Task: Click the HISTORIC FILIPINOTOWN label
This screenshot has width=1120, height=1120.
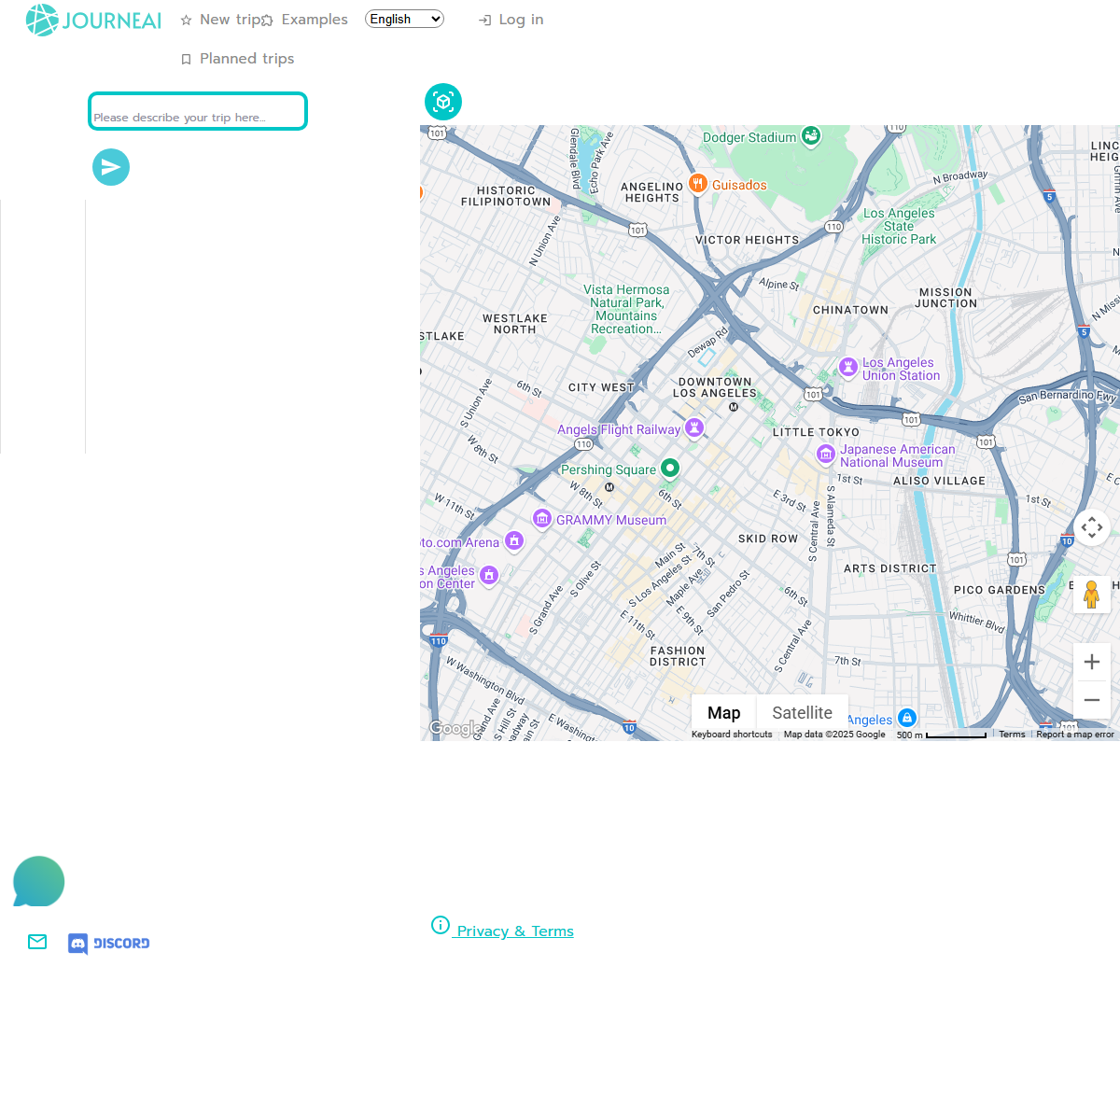Action: click(x=506, y=196)
